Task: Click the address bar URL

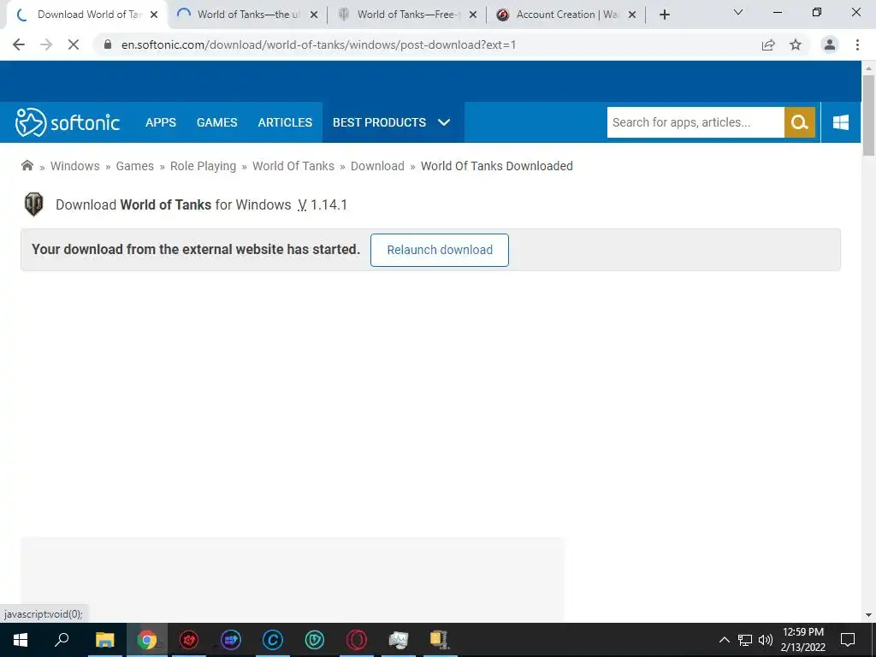Action: (318, 44)
